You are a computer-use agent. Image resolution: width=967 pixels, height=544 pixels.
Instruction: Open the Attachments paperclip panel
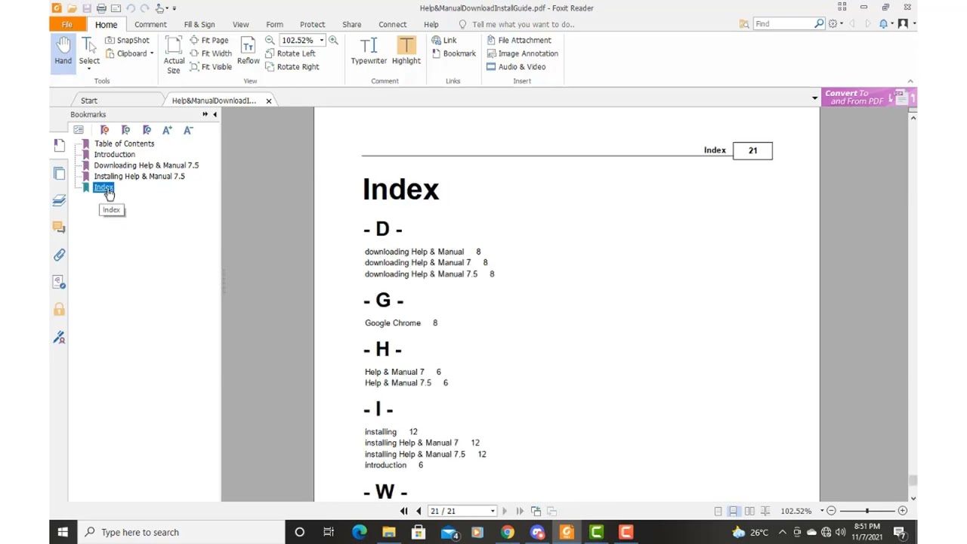pos(59,255)
